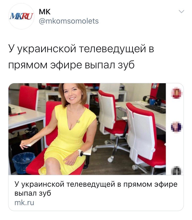Open the MKRU profile avatar
192x220 pixels.
pos(21,16)
